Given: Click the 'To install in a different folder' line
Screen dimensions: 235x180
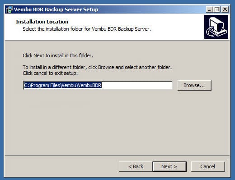Looking at the screenshot, I should [x=97, y=67].
